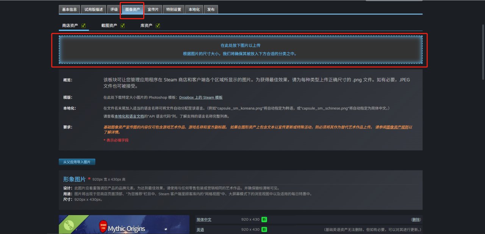Click the 设计: label under 形象图片
Screen dimensions: 485x234
67,188
